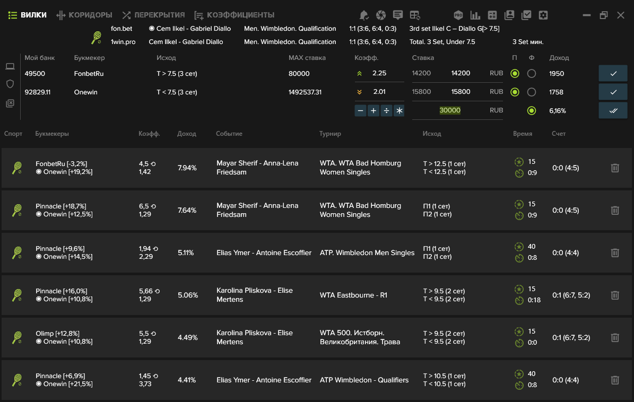The image size is (634, 402).
Task: Open the settings gear icon
Action: point(543,15)
